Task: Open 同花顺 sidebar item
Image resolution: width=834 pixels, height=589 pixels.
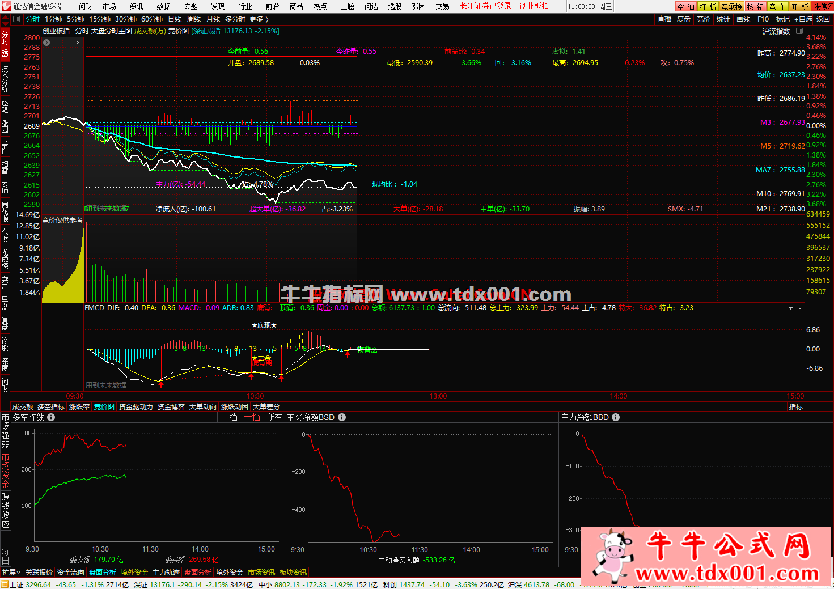Action: coord(5,211)
